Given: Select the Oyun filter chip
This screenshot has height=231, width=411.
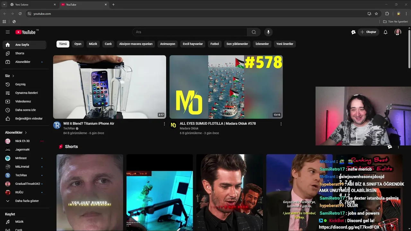Looking at the screenshot, I should pyautogui.click(x=78, y=44).
